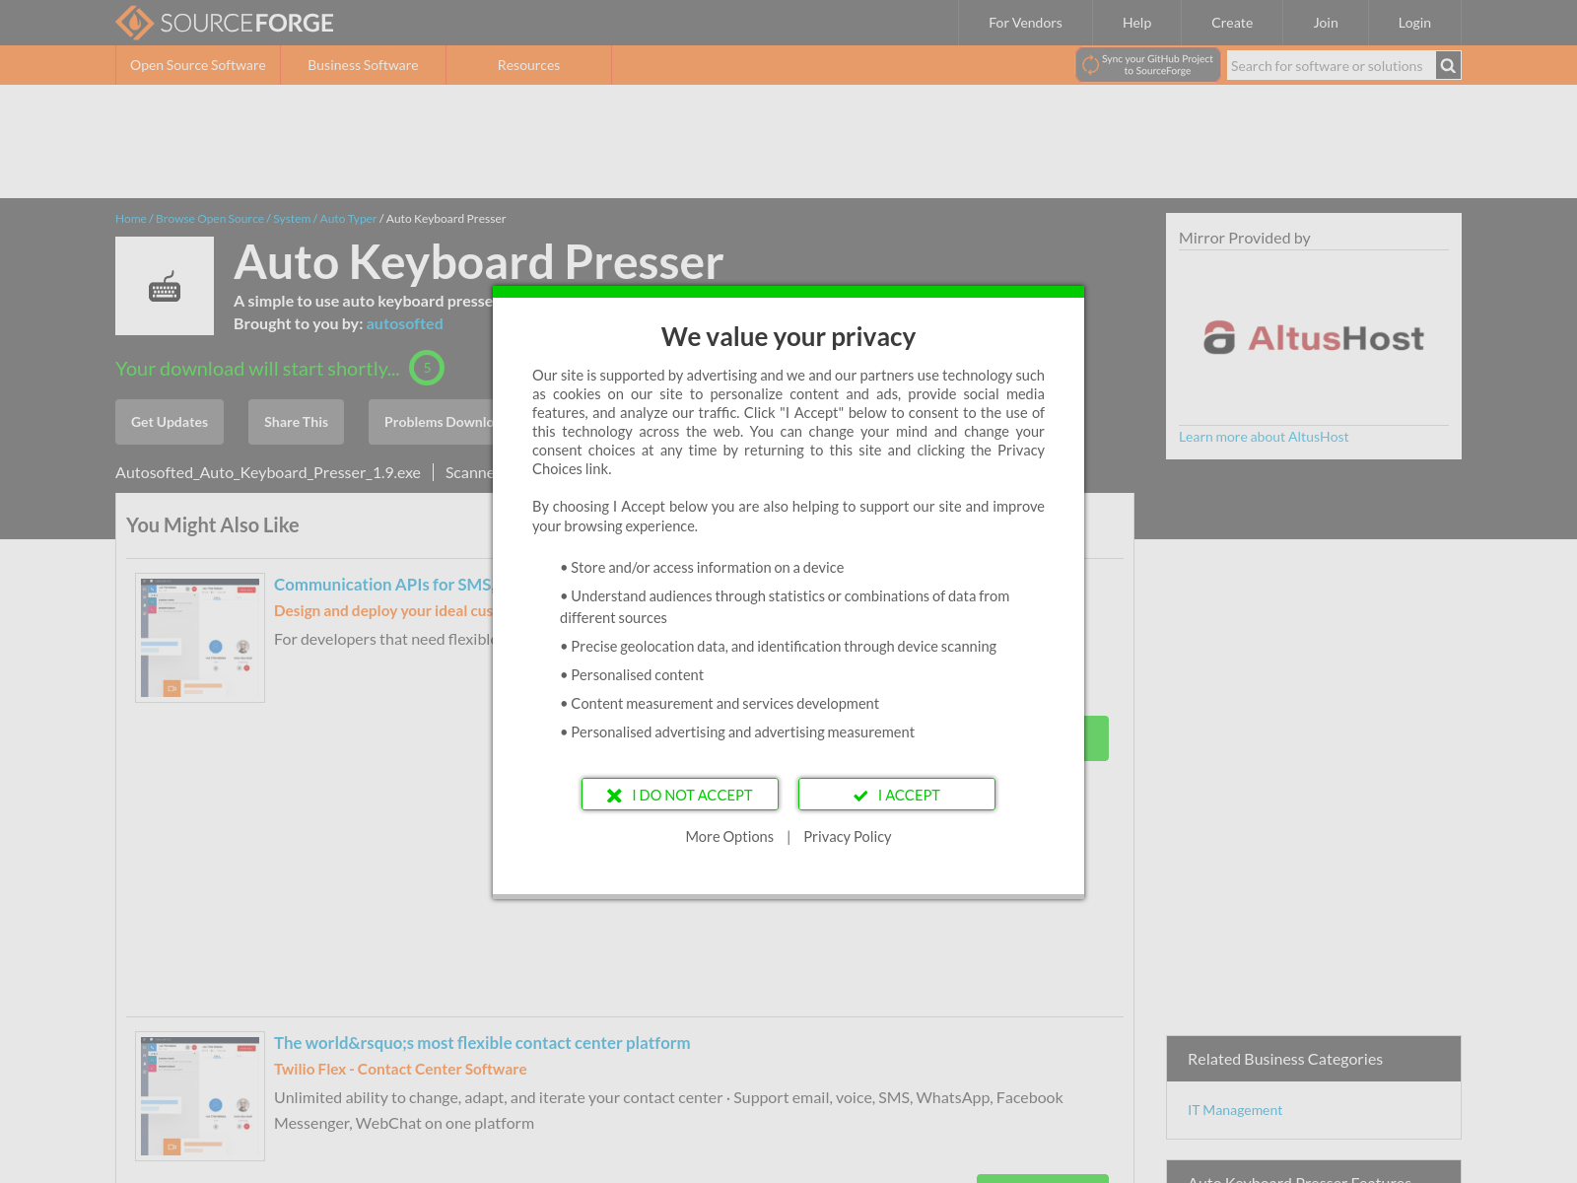Click the Problems Downloading button
1577x1183 pixels.
(x=431, y=422)
